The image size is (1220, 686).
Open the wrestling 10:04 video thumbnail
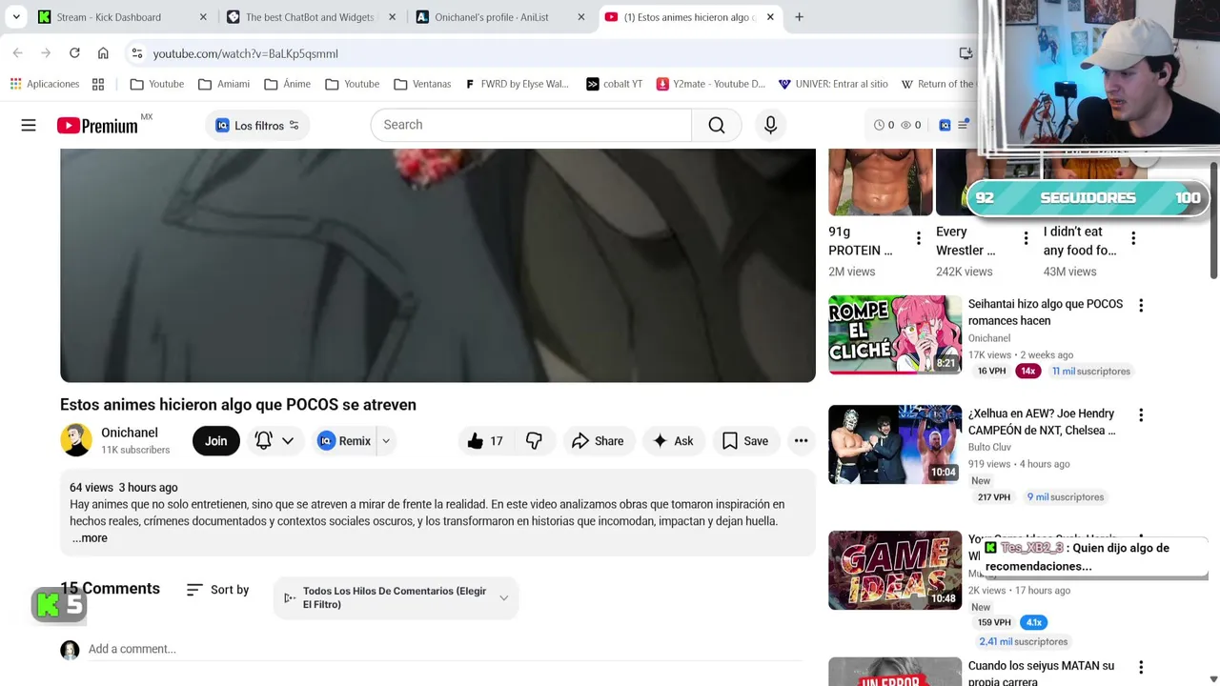[895, 444]
